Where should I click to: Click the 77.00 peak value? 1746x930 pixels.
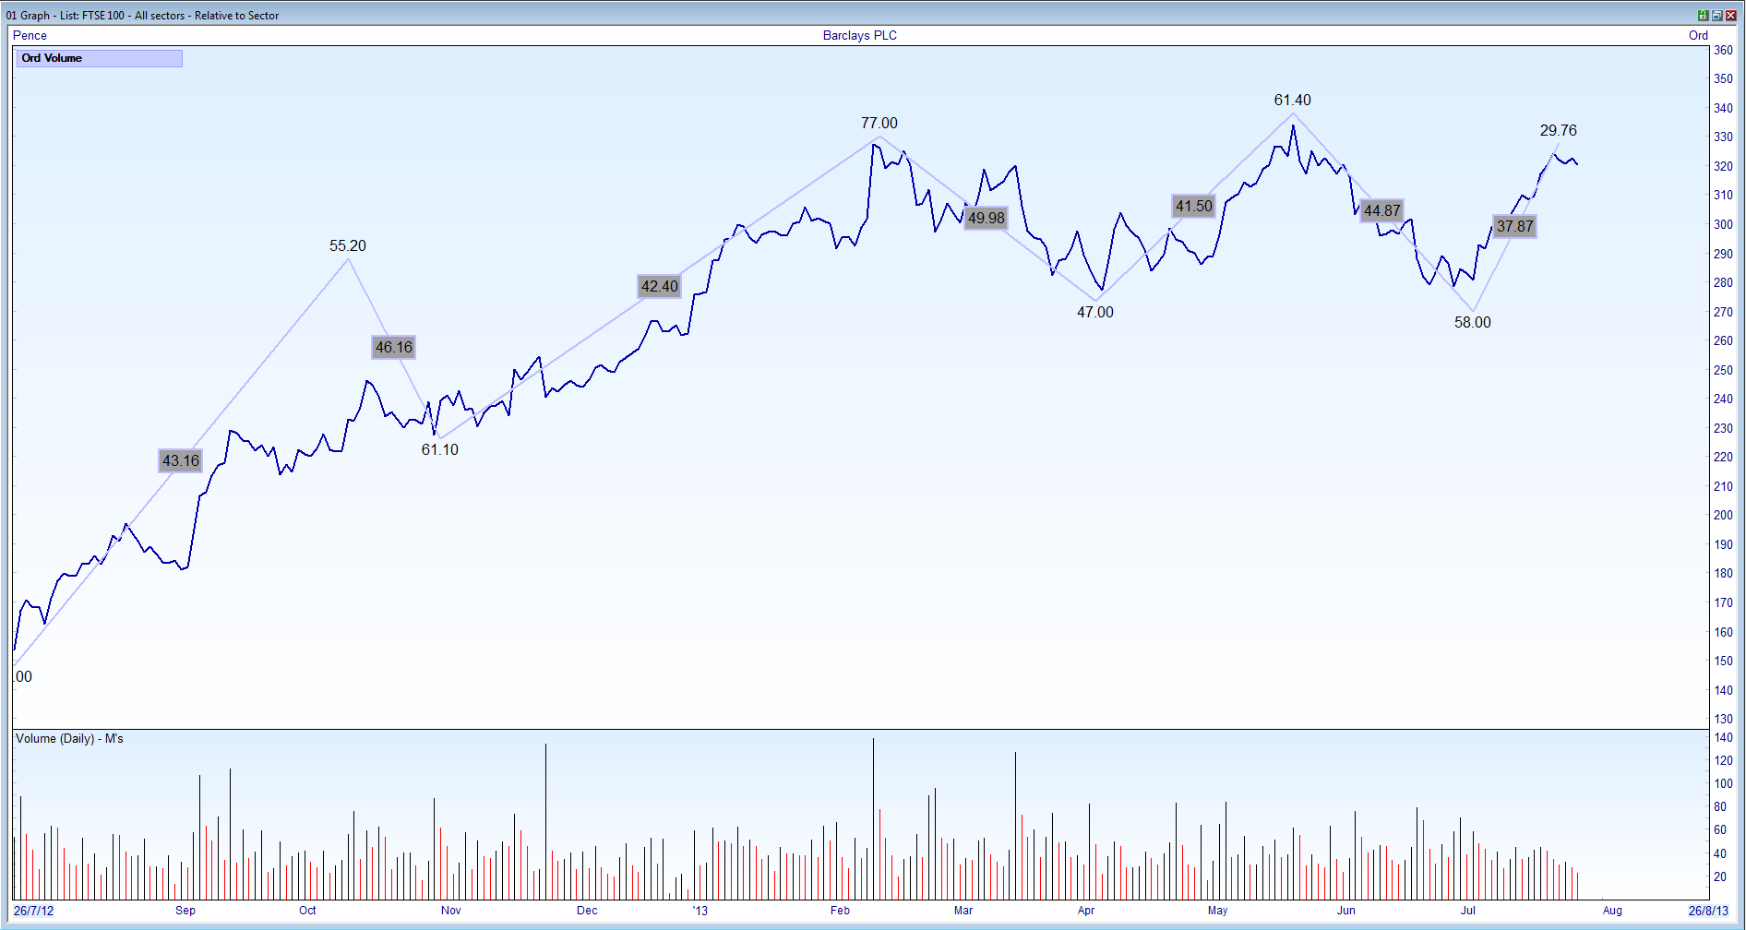tap(879, 123)
